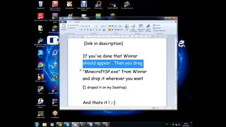
Task: Click inside the highlighted 'should appear' line
Action: tap(113, 64)
